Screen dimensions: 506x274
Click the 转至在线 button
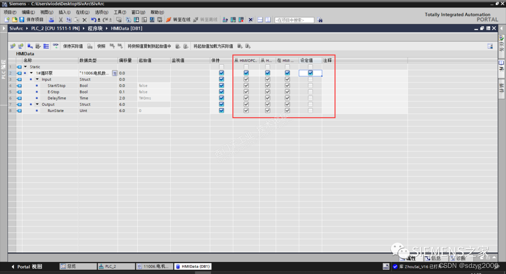point(178,20)
